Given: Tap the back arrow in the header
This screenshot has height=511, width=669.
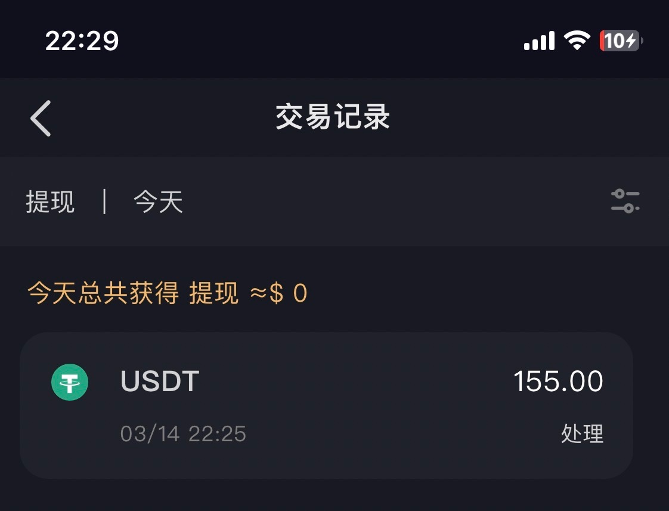Looking at the screenshot, I should [x=41, y=118].
